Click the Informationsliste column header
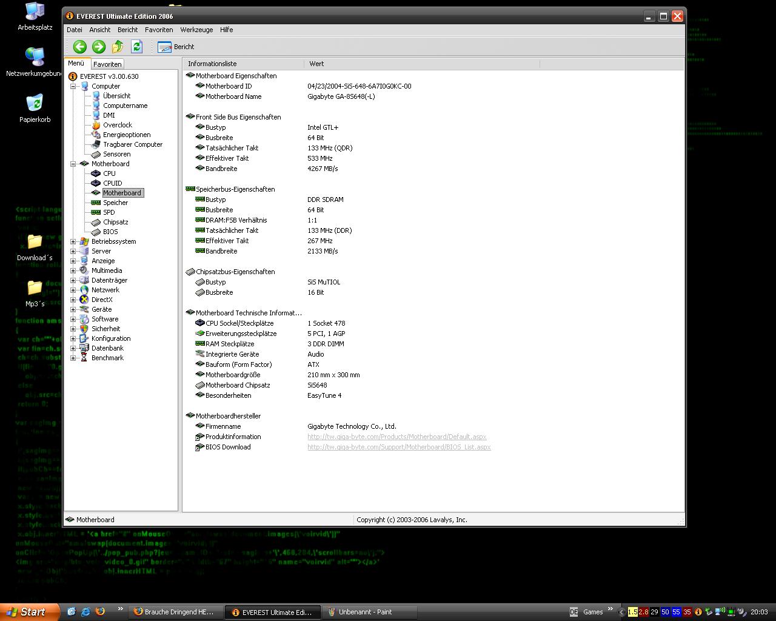Viewport: 776px width, 621px height. [243, 64]
